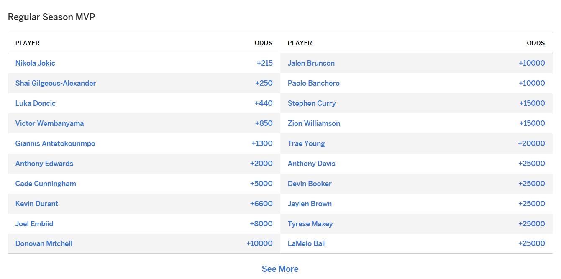Click Kevin Durant's name
Viewport: 561px width, 279px height.
37,204
